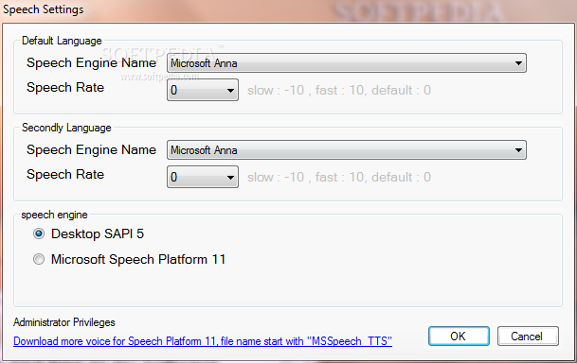Open the Download more voice link
This screenshot has width=577, height=363.
[x=203, y=341]
